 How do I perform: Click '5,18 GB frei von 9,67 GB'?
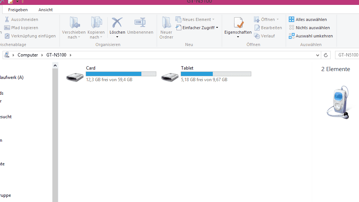[x=204, y=80]
